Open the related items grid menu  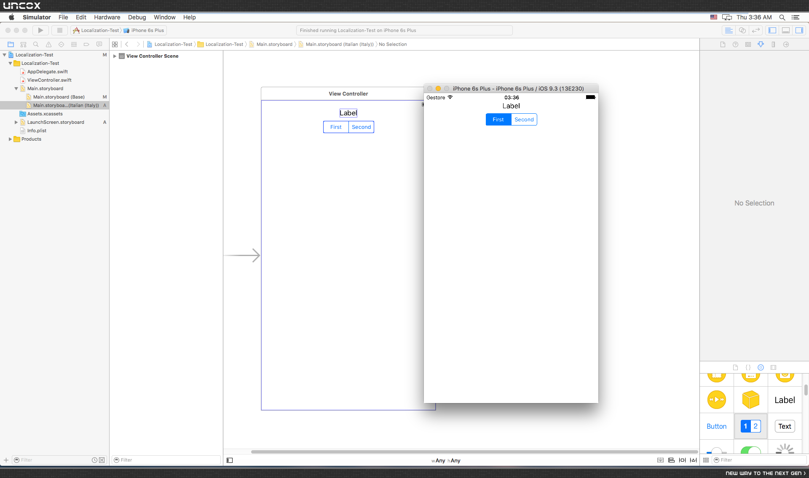pos(115,44)
